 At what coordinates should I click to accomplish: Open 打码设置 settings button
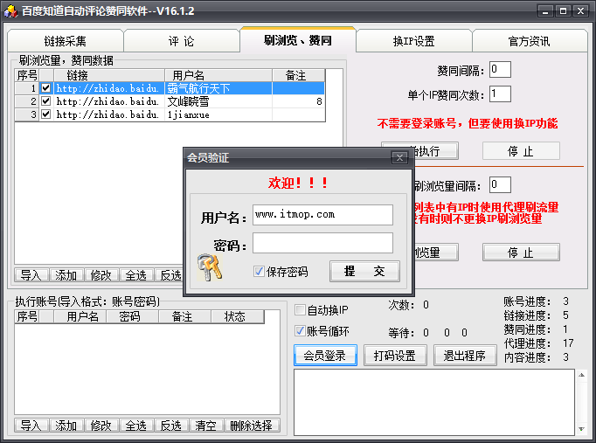[x=395, y=356]
